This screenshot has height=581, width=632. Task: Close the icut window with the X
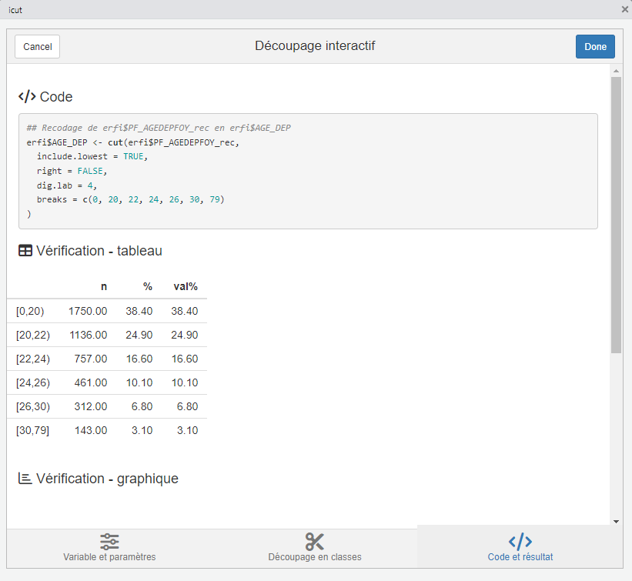[x=624, y=9]
